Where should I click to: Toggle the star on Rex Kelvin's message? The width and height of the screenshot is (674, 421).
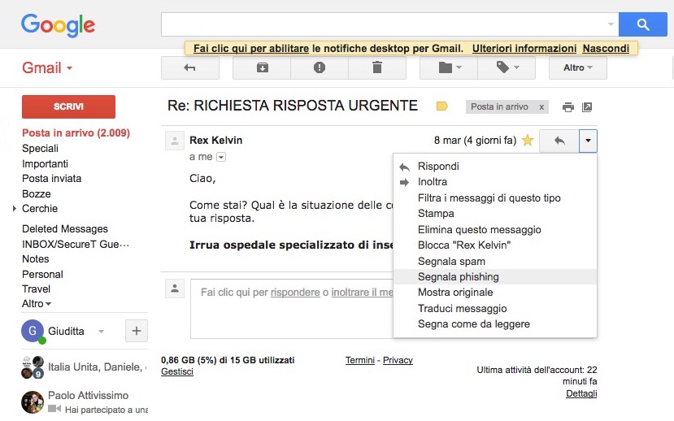click(528, 141)
